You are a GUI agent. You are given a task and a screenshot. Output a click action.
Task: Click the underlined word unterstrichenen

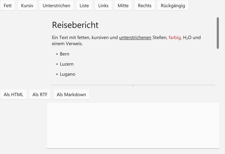point(135,37)
